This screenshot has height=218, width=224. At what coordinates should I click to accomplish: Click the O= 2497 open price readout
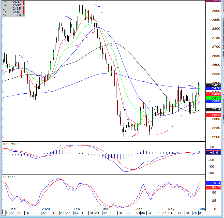click(12, 2)
